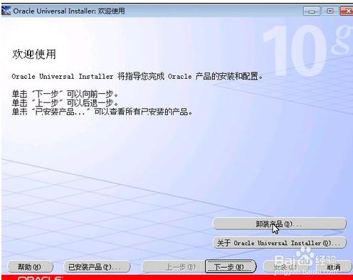The height and width of the screenshot is (280, 353).
Task: Click the text 将指导您完成 Oracle 产品的安装和配置
Action: coord(190,76)
